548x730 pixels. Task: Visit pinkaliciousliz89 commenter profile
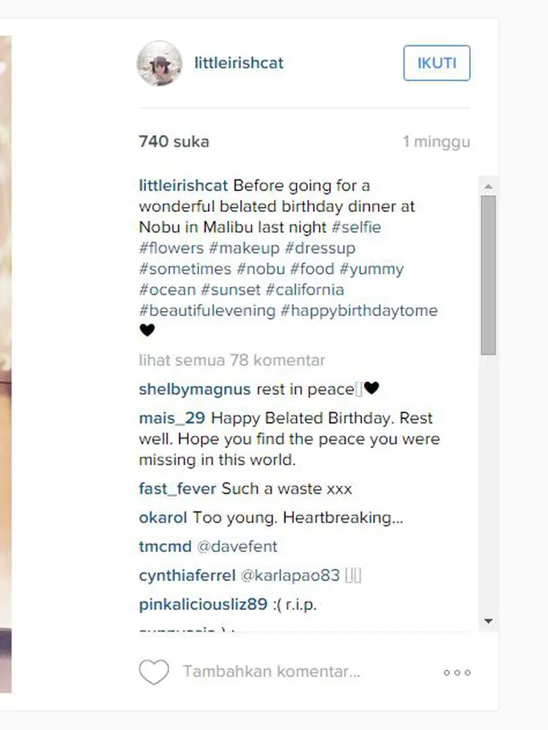pos(203,604)
